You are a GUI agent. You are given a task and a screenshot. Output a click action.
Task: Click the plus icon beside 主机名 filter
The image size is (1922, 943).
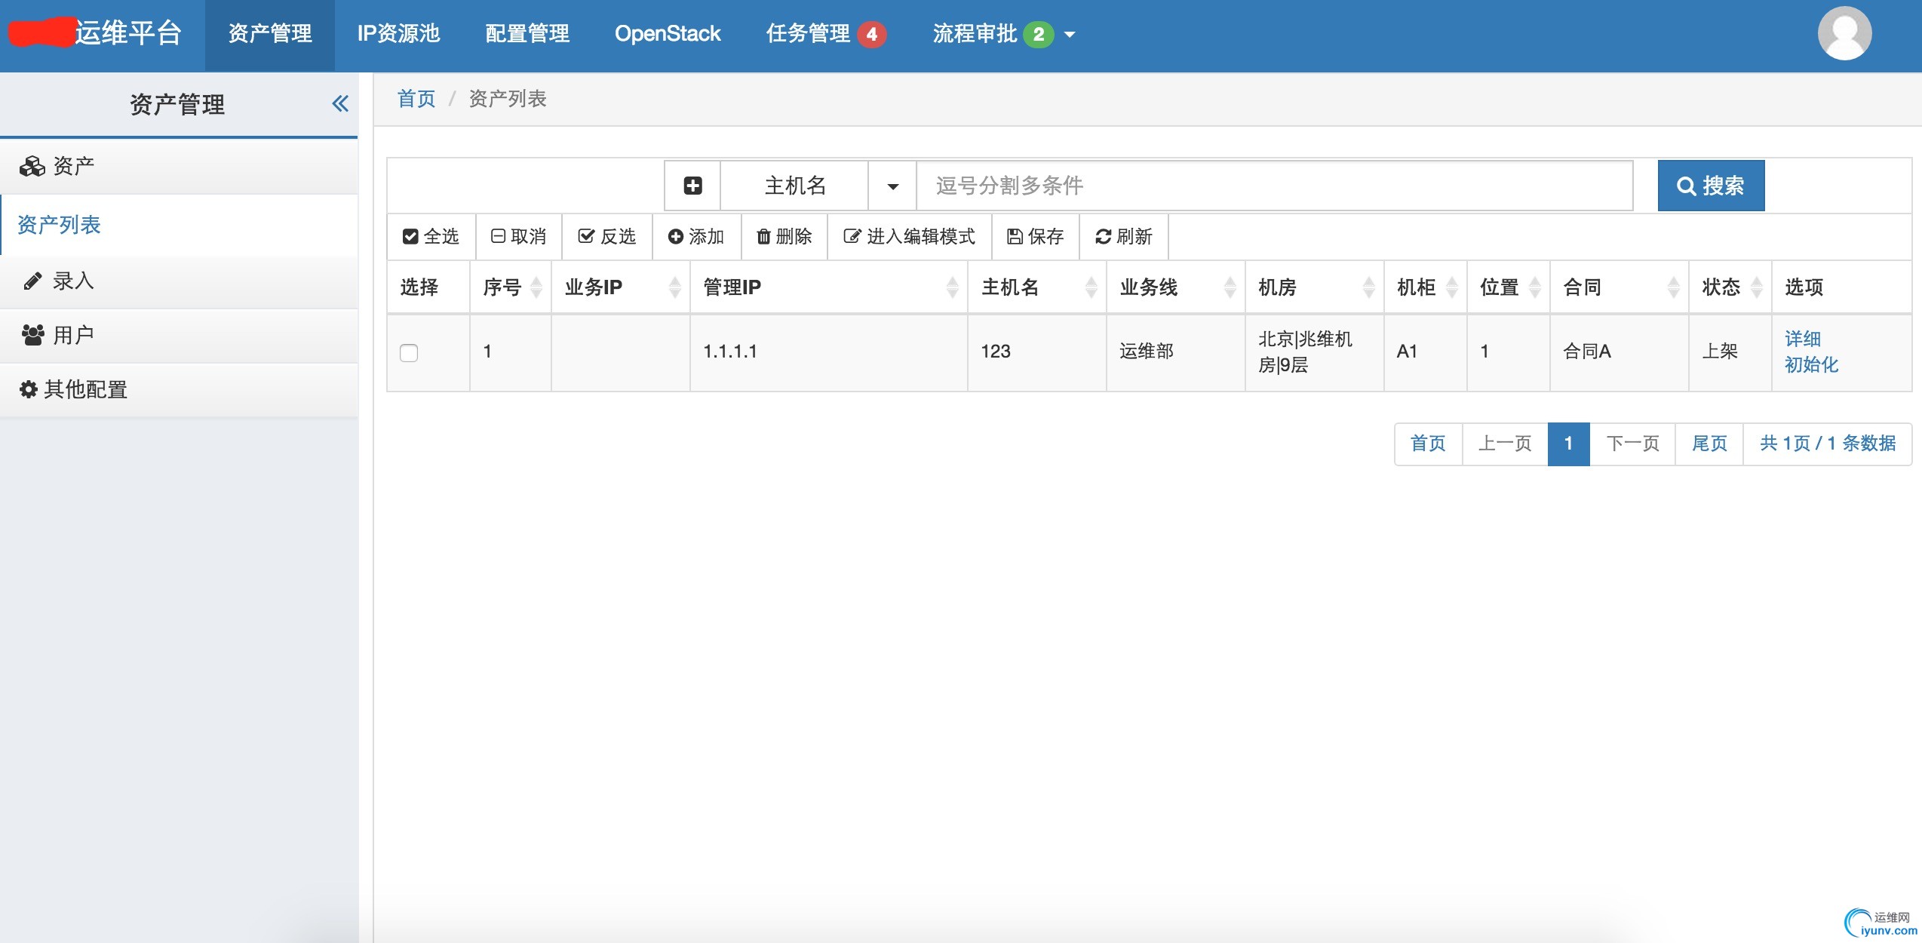[692, 186]
